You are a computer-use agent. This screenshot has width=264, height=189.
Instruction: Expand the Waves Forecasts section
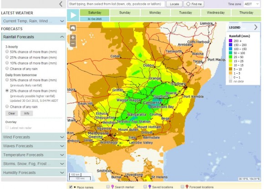[34, 146]
